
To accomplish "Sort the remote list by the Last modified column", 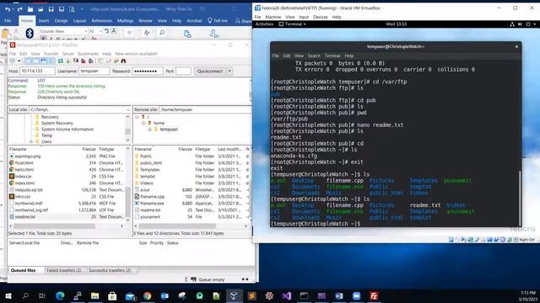I will click(229, 149).
